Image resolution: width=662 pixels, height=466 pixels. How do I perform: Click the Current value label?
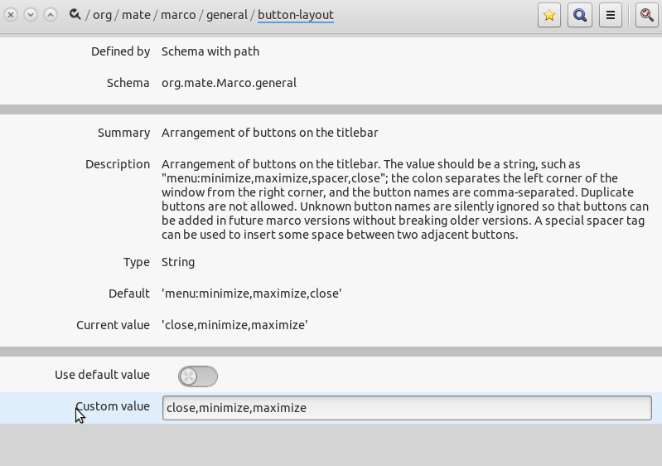tap(113, 325)
